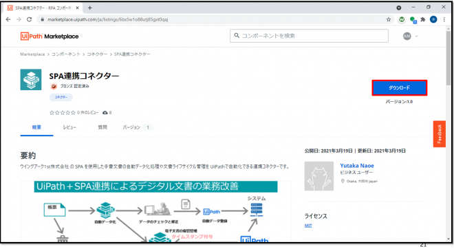Open the Chrome three-dot menu

[x=444, y=19]
